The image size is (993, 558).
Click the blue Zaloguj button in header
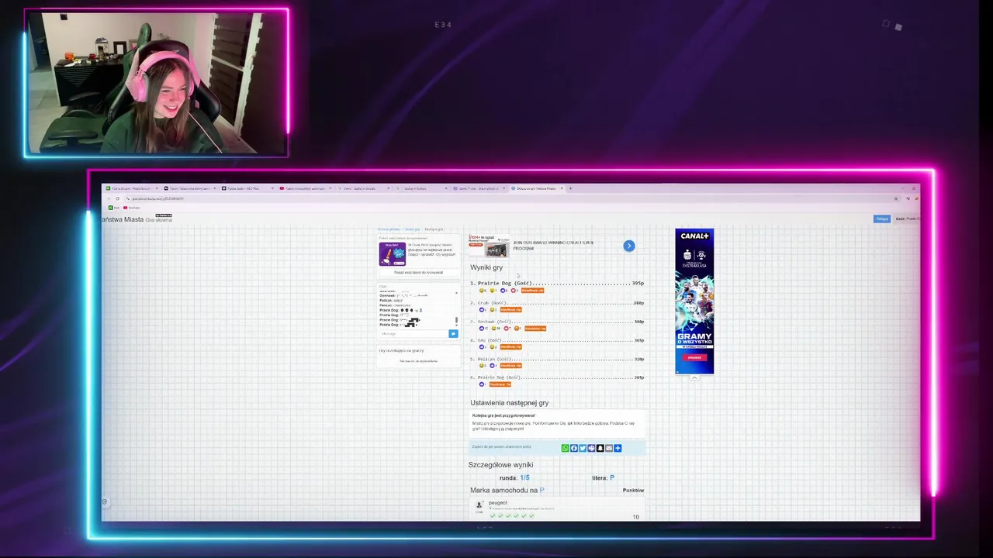point(882,219)
